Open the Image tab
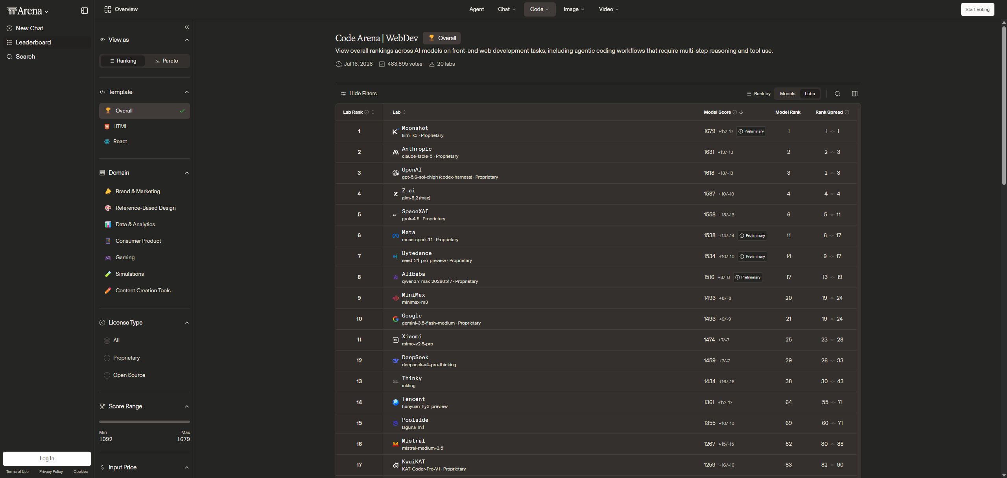Screen dimensions: 1007x478 point(574,9)
